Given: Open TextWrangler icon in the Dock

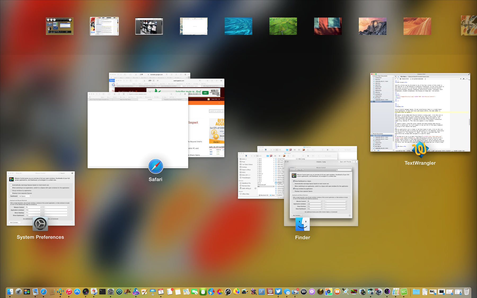Looking at the screenshot, I should 60,292.
